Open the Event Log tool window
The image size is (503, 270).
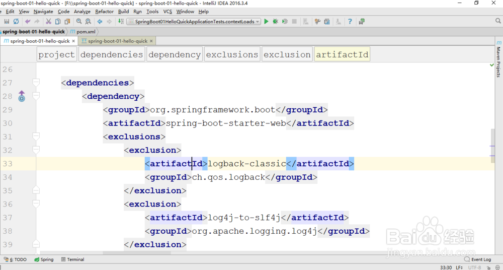click(x=478, y=259)
